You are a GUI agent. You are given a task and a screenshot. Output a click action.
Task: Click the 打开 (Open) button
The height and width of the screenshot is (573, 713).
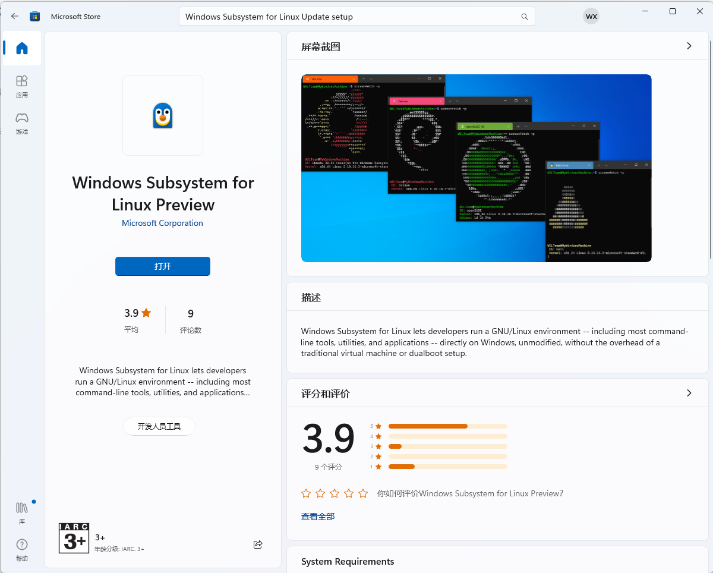(163, 266)
